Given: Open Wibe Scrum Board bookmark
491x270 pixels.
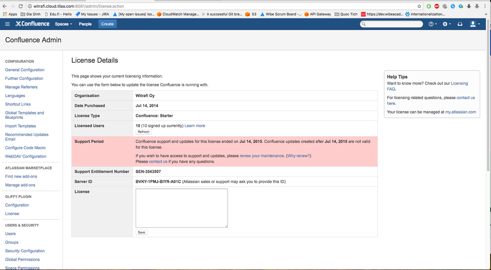Looking at the screenshot, I should pos(281,14).
